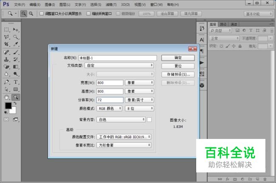Select the Horizontal Type tool
The height and width of the screenshot is (183, 276).
(x=16, y=82)
